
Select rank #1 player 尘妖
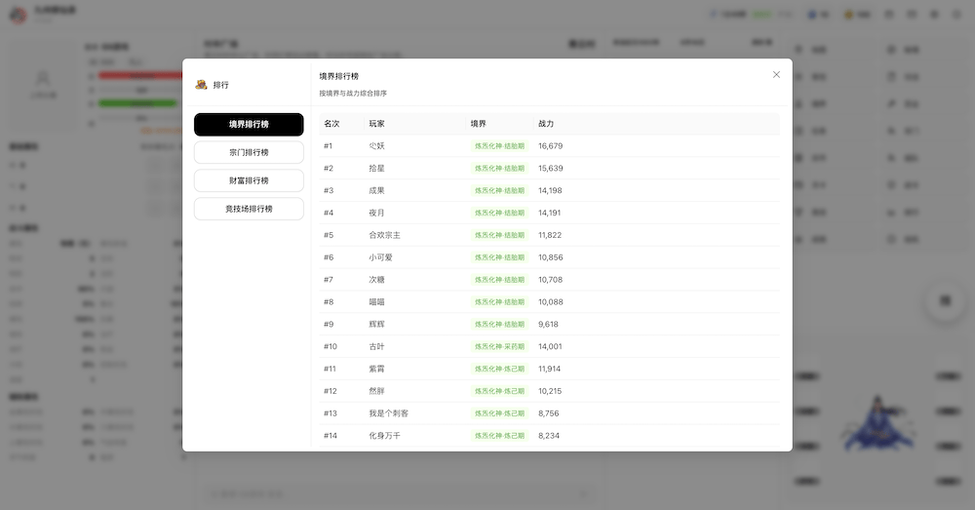[376, 146]
